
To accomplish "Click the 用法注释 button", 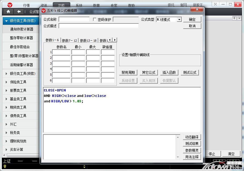I will [192, 157].
